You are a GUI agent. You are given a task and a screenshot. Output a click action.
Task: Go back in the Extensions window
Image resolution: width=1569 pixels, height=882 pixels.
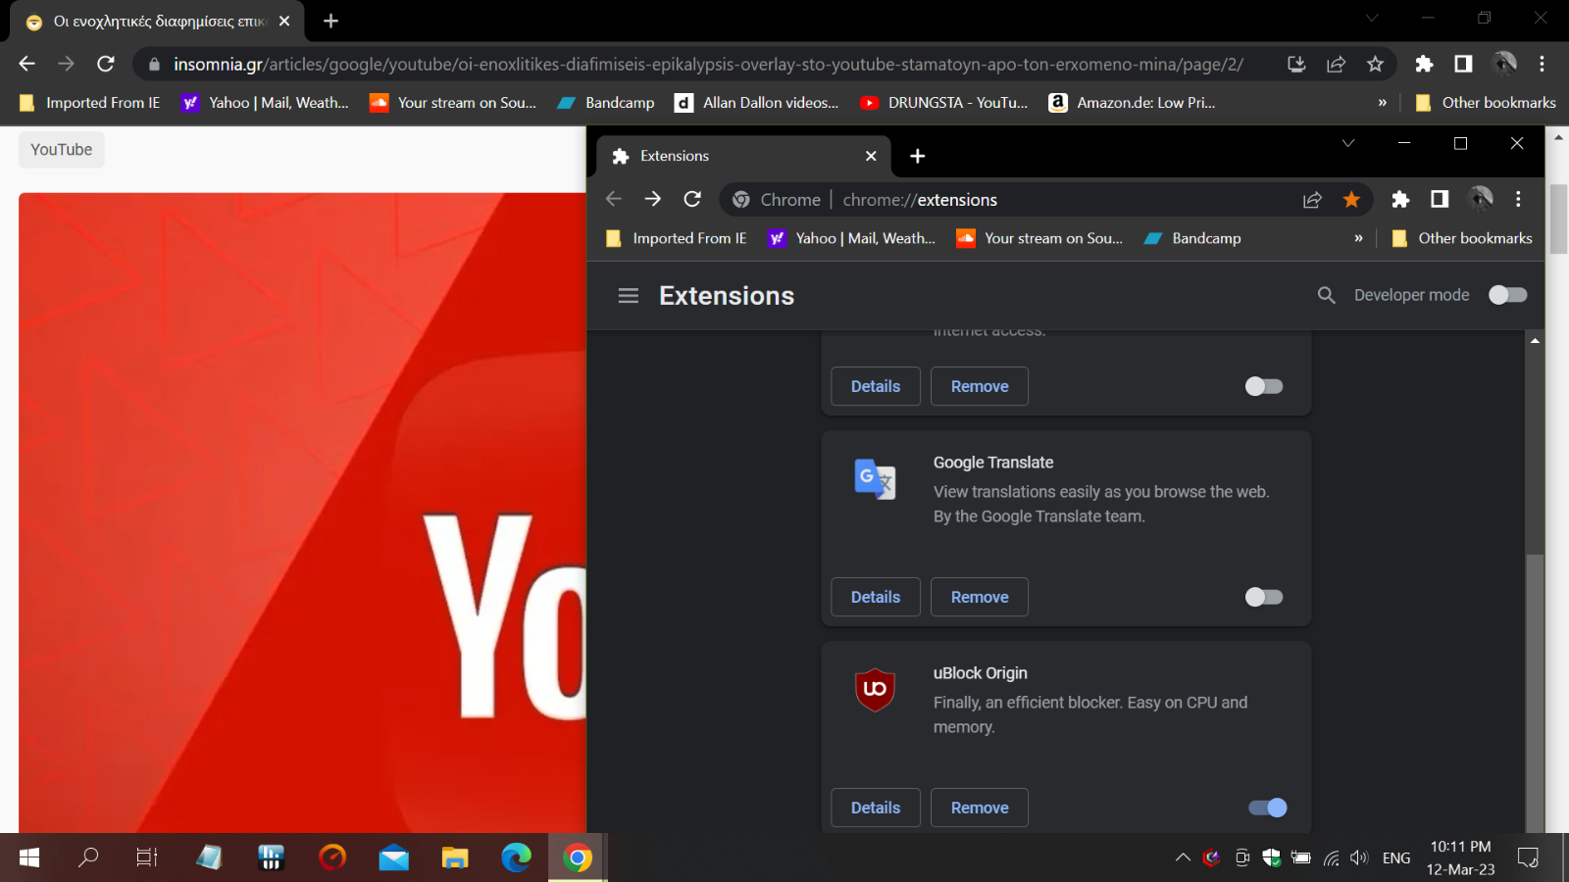[x=614, y=199]
